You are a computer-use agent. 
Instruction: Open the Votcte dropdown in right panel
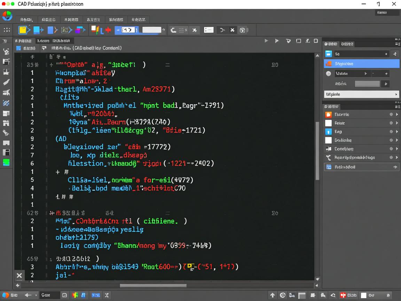coord(351,74)
